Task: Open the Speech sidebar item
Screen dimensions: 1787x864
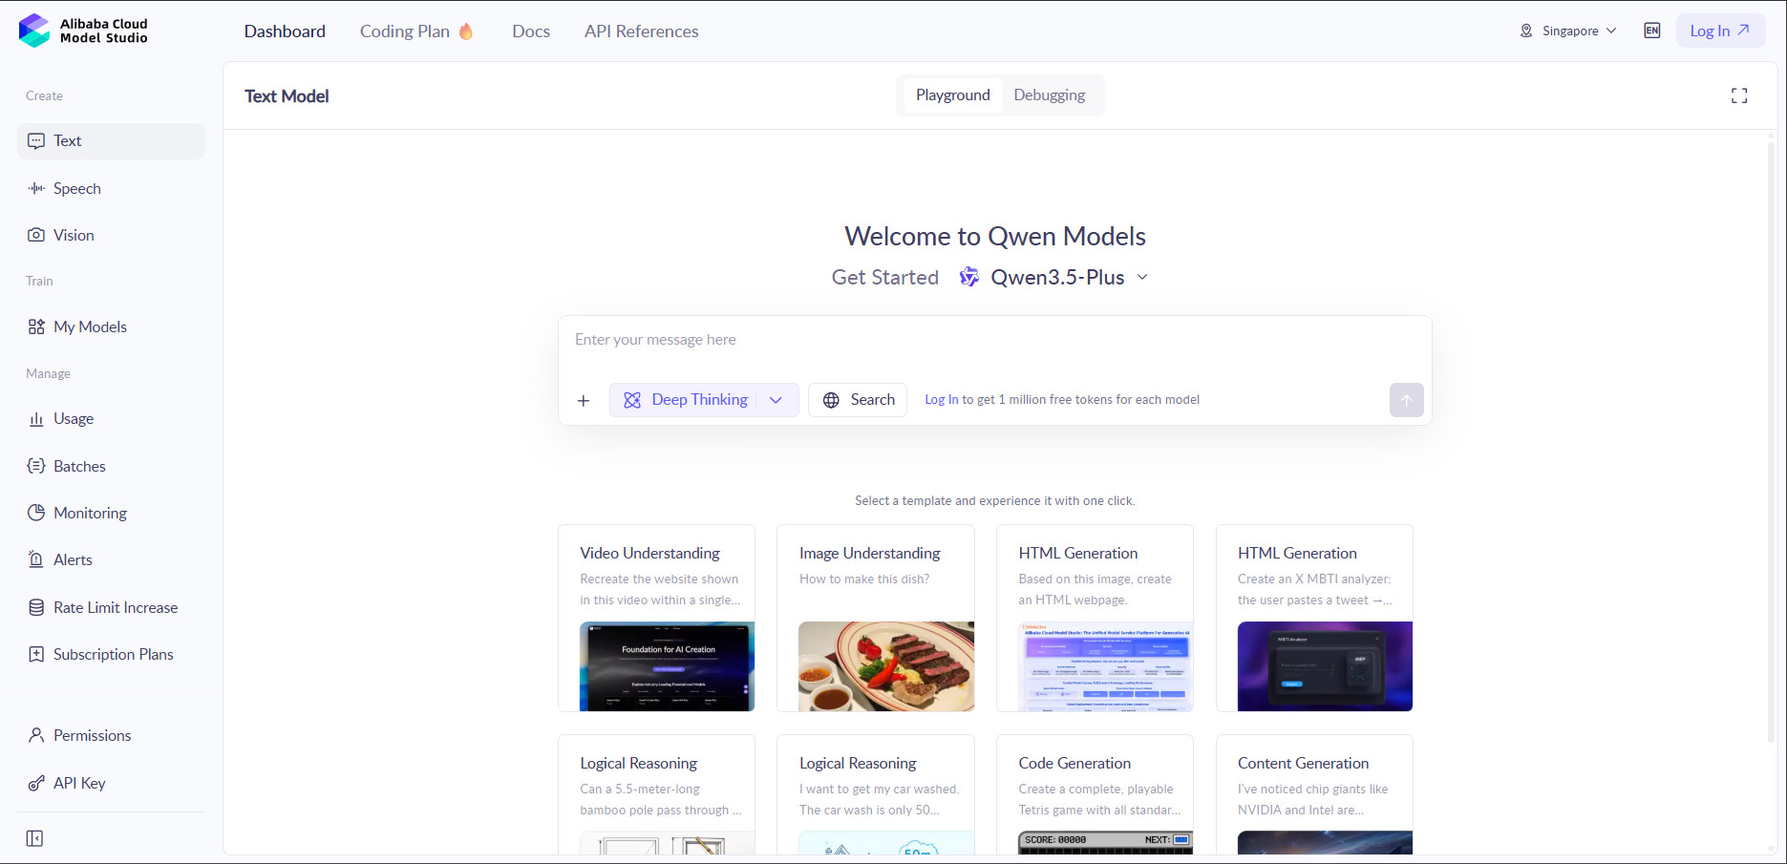Action: pos(111,188)
